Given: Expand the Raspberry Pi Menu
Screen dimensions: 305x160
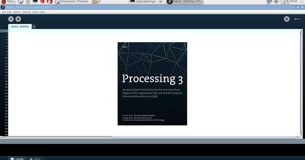Looking at the screenshot, I should pyautogui.click(x=8, y=2).
